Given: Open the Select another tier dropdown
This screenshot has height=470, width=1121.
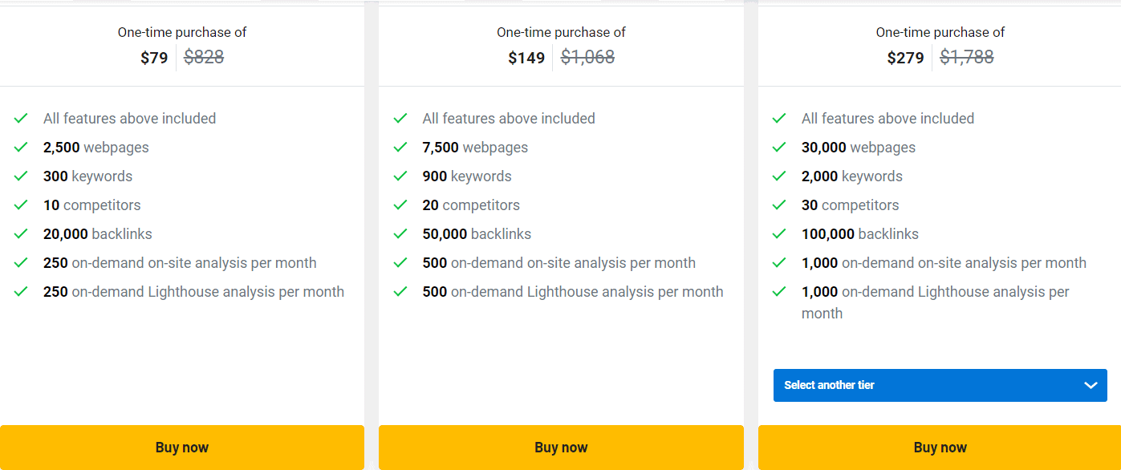Looking at the screenshot, I should click(x=940, y=385).
